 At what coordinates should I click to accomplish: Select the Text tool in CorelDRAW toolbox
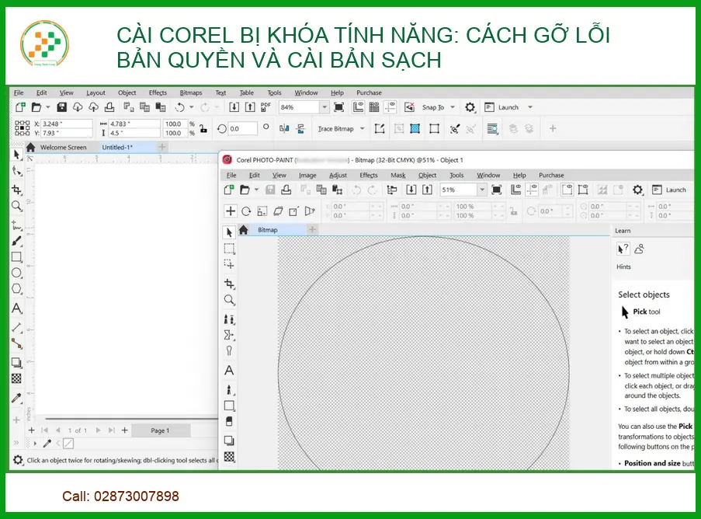coord(16,308)
